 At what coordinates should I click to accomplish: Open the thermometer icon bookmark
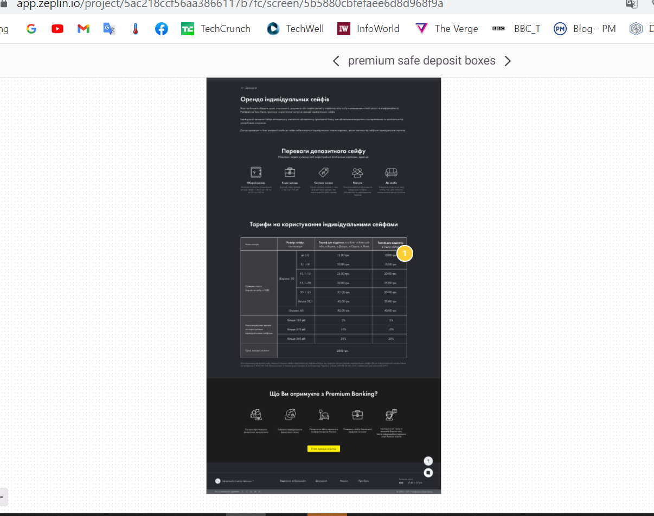tap(135, 29)
